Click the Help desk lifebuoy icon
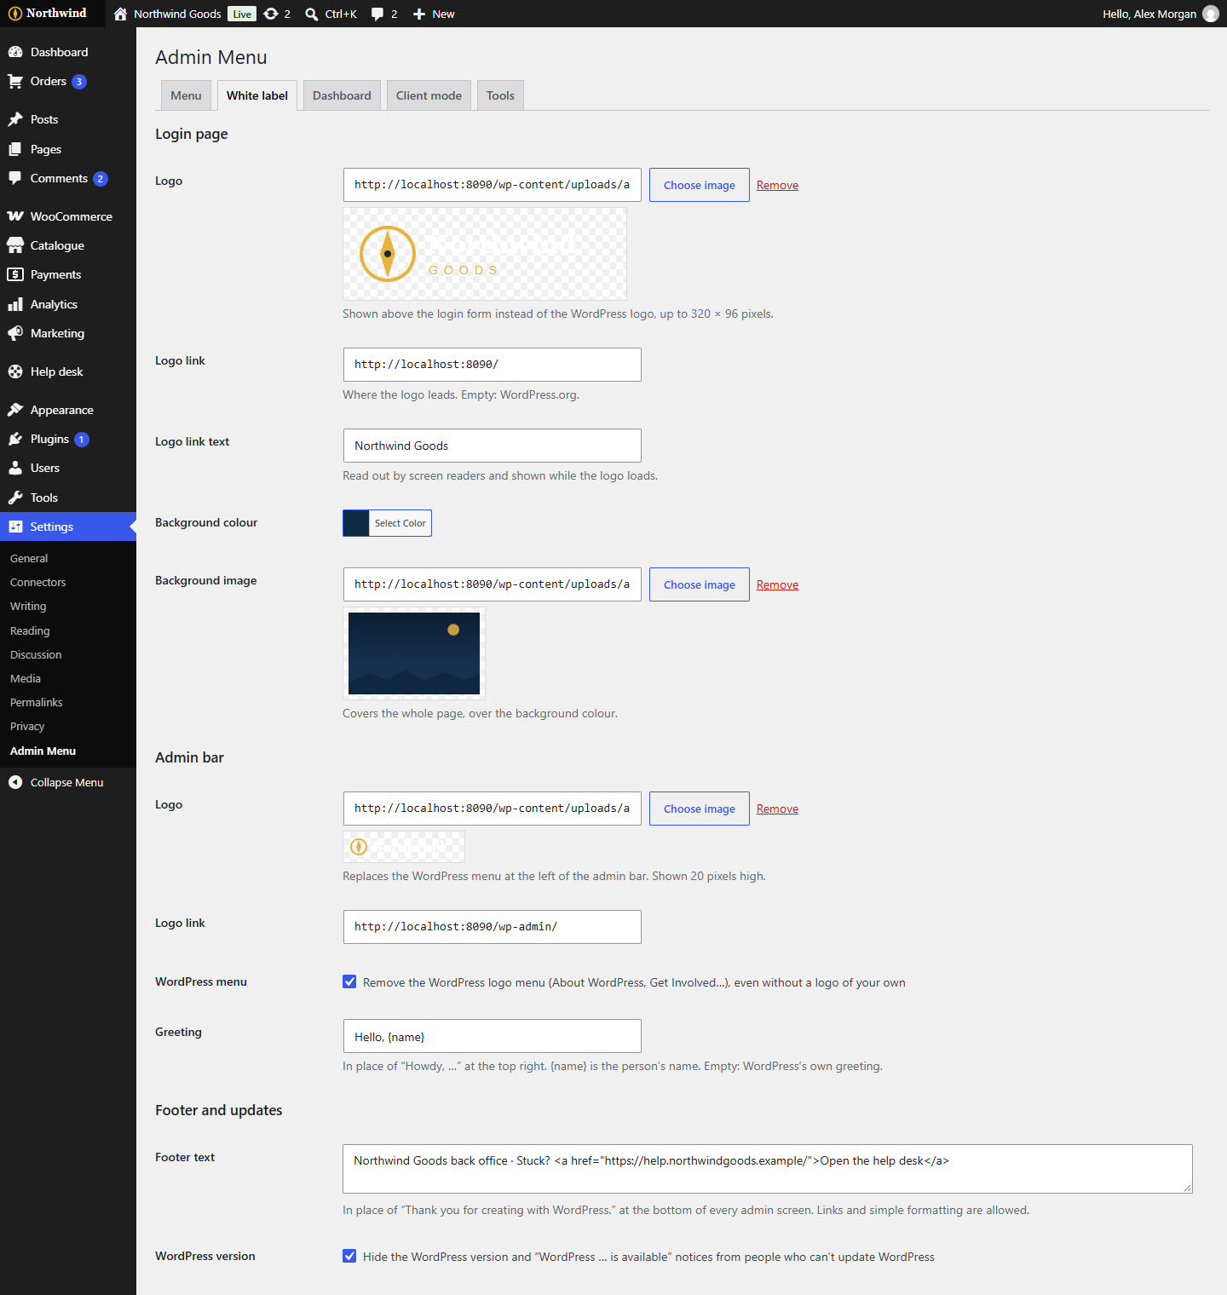The image size is (1227, 1295). tap(15, 371)
